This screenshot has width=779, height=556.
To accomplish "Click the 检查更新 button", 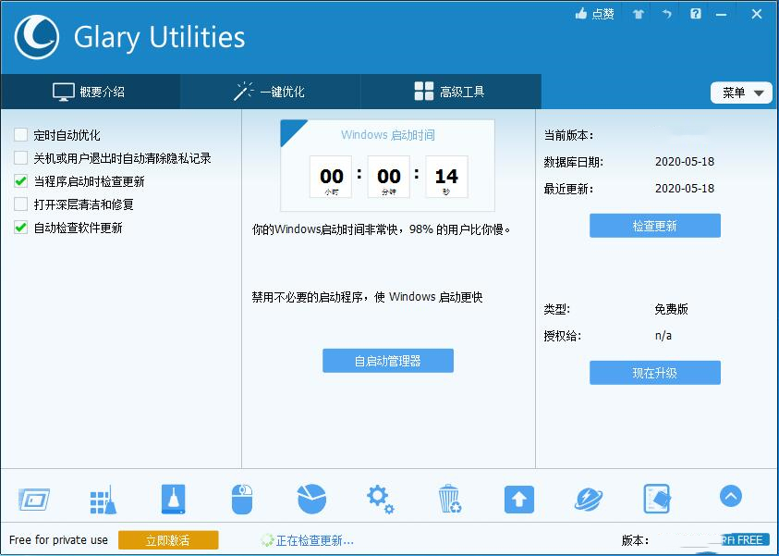I will coord(655,226).
